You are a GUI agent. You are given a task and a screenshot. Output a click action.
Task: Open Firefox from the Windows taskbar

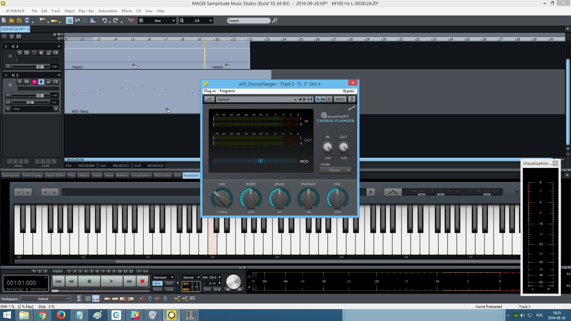[60, 315]
